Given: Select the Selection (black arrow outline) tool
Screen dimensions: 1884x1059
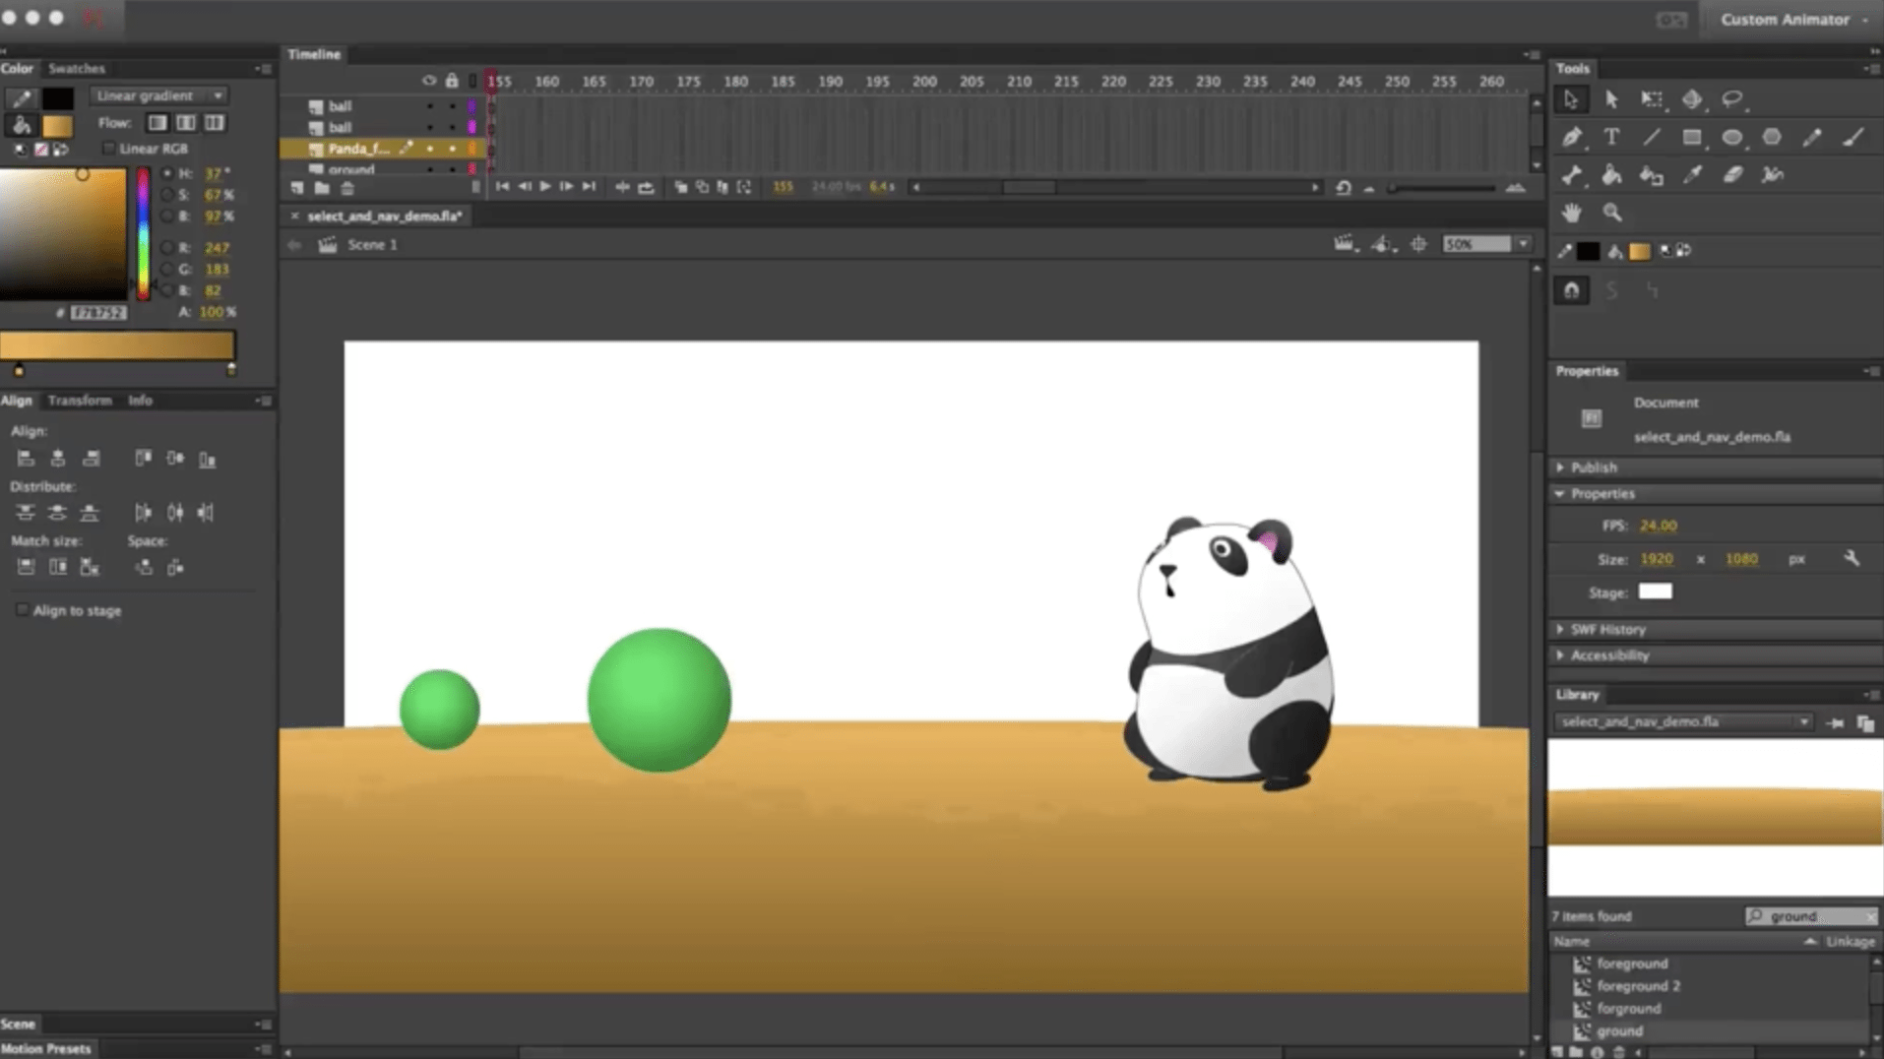Looking at the screenshot, I should click(1571, 99).
